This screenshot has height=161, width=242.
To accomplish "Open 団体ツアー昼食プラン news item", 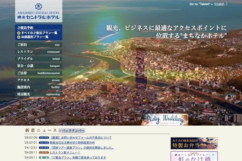I will pyautogui.click(x=82, y=148).
